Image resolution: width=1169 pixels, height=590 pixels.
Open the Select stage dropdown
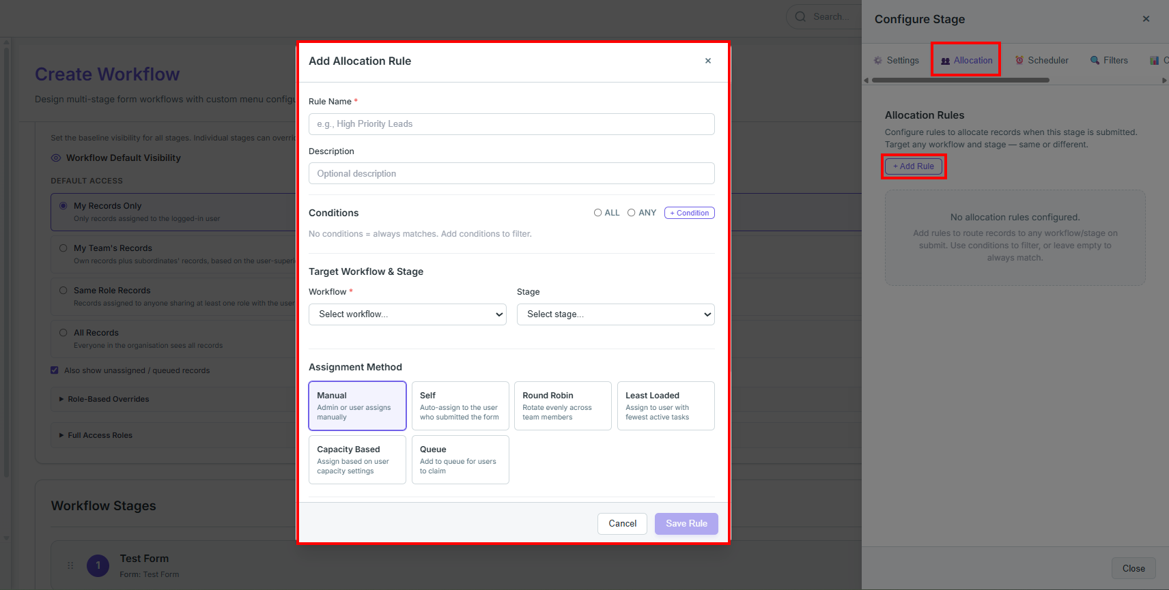coord(616,314)
